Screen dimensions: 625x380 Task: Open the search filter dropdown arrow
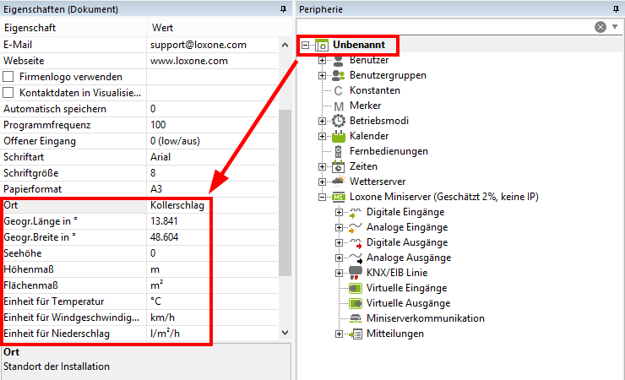615,27
